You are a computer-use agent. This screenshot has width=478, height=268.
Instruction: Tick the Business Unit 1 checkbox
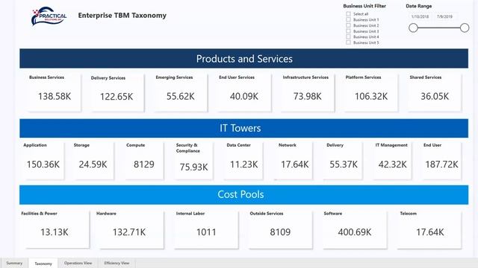(348, 19)
